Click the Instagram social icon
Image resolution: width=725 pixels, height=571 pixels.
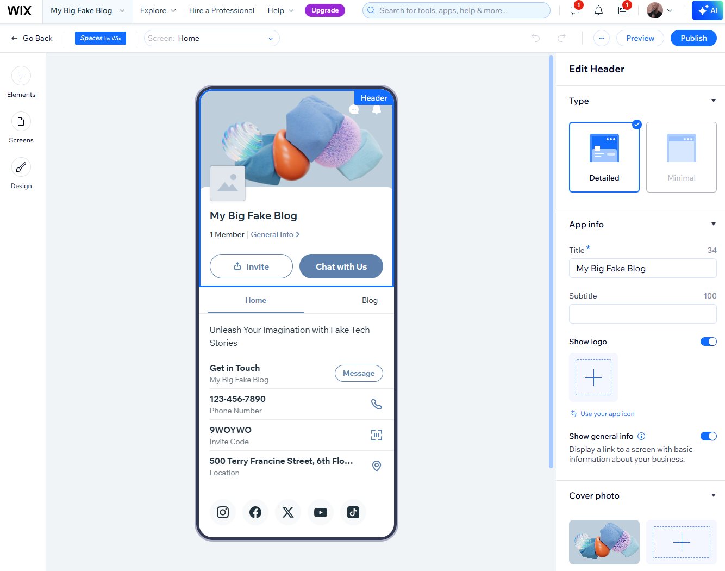222,512
